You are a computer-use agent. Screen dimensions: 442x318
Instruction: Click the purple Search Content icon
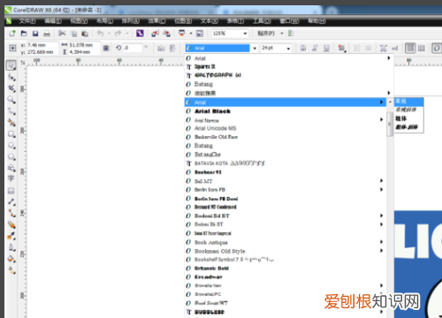point(140,34)
